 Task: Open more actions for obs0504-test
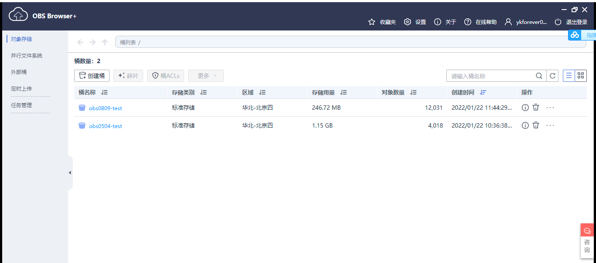[x=550, y=125]
